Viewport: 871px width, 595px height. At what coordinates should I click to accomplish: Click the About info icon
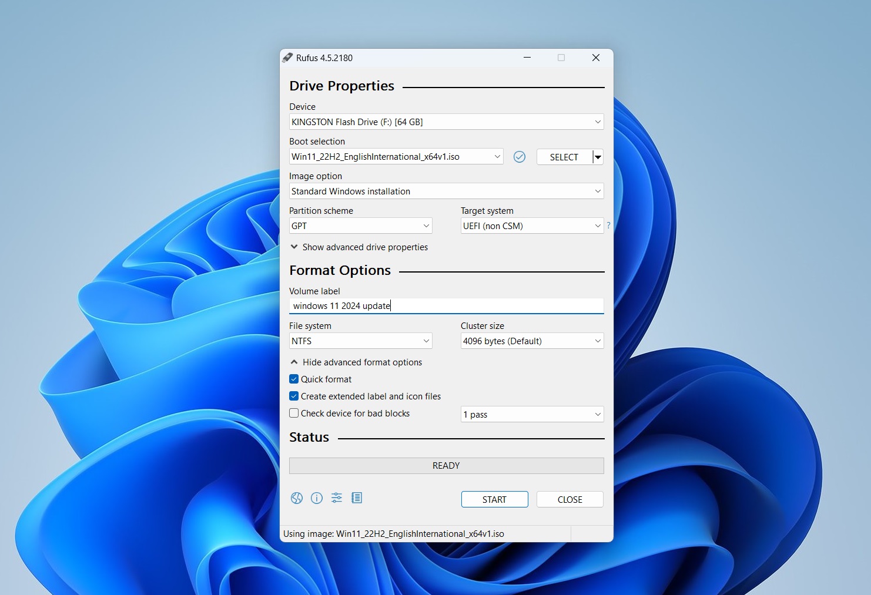317,498
